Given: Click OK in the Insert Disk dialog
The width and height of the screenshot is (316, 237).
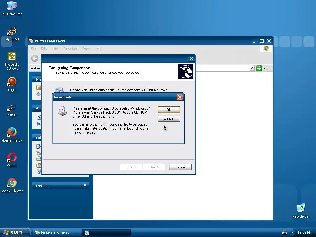Looking at the screenshot, I should point(169,110).
